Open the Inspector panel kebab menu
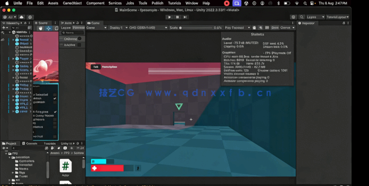 [348, 23]
